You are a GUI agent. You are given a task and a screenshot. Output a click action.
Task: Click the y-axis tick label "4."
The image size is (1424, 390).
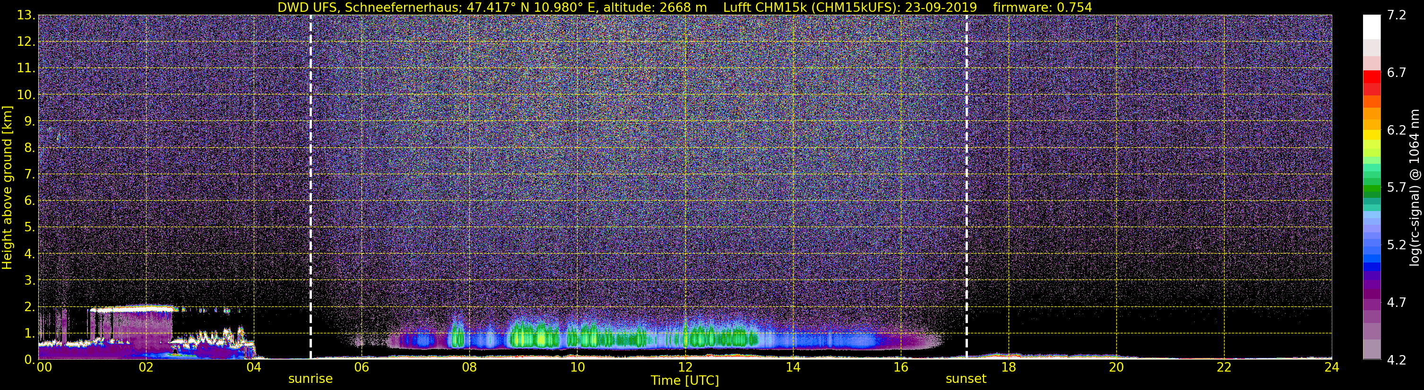30,254
